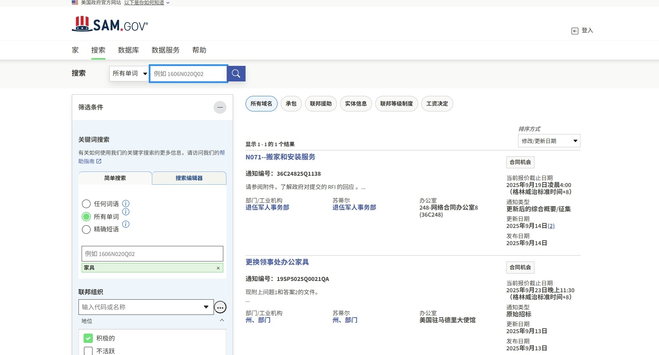Collapse the 地位 section chevron
The height and width of the screenshot is (355, 659).
click(x=222, y=320)
